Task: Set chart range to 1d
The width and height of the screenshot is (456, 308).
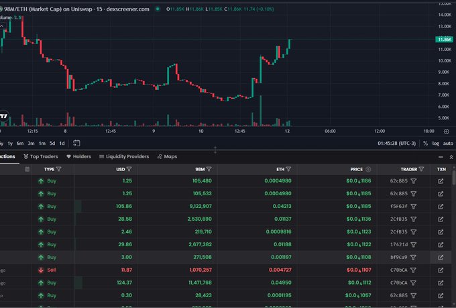Action: click(62, 143)
